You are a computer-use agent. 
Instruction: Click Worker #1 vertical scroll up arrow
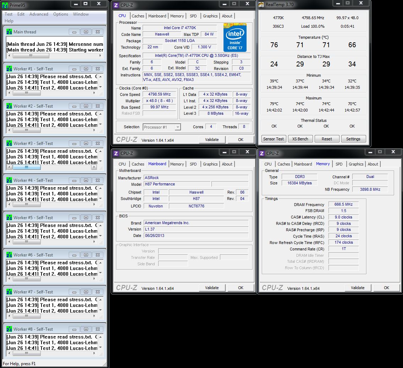click(x=100, y=77)
